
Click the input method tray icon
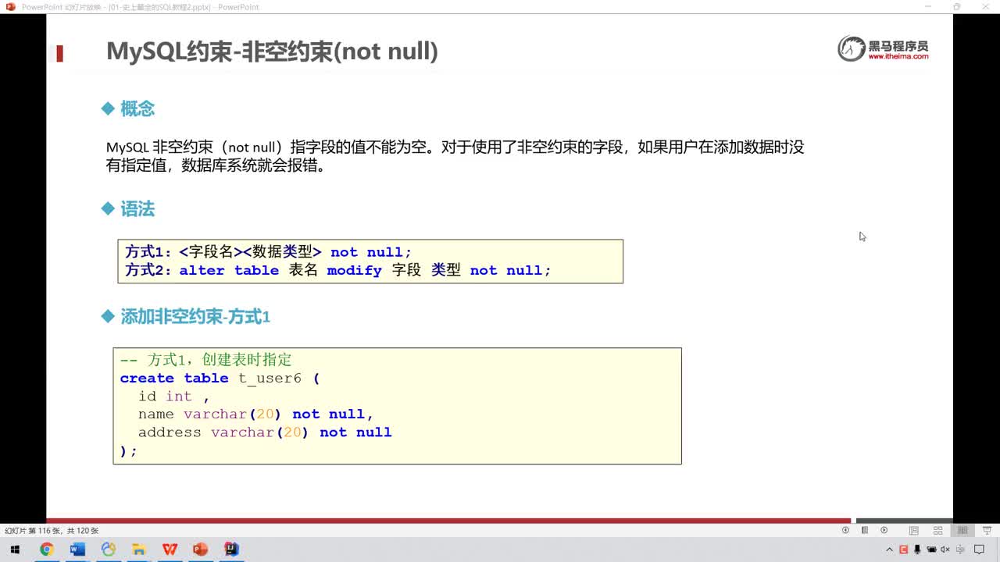[959, 550]
